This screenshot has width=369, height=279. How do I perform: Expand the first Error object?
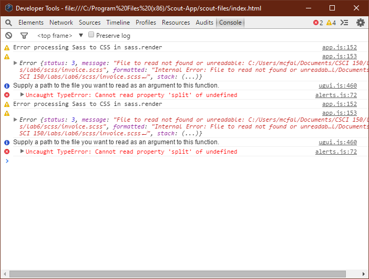pos(16,63)
